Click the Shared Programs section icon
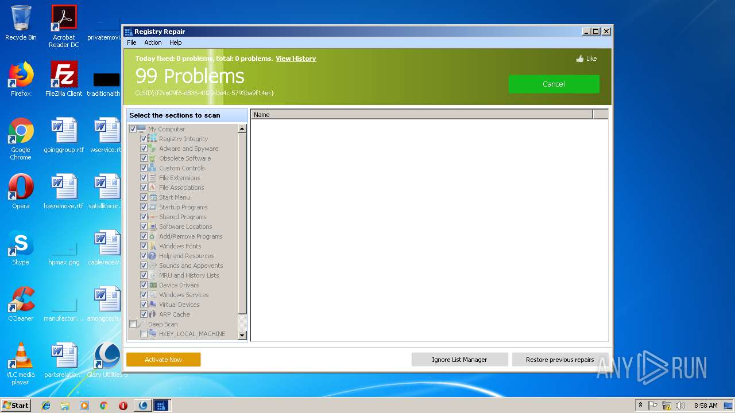Screen dimensions: 735x413 coord(153,217)
